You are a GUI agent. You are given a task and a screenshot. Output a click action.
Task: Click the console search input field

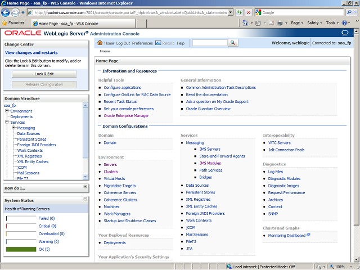pyautogui.click(x=209, y=43)
